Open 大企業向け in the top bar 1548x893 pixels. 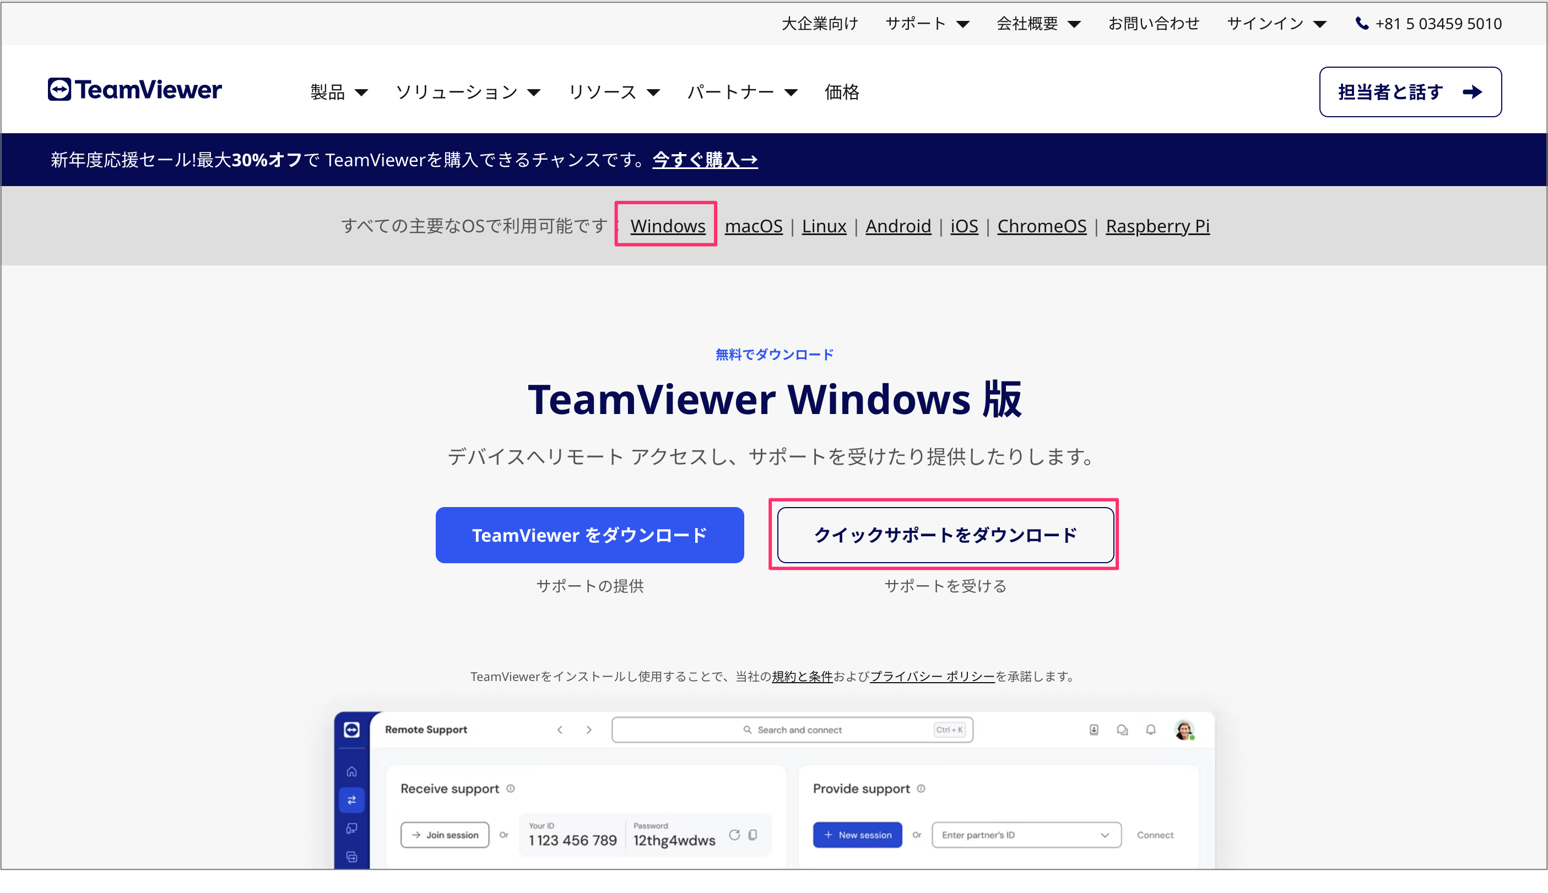coord(819,24)
